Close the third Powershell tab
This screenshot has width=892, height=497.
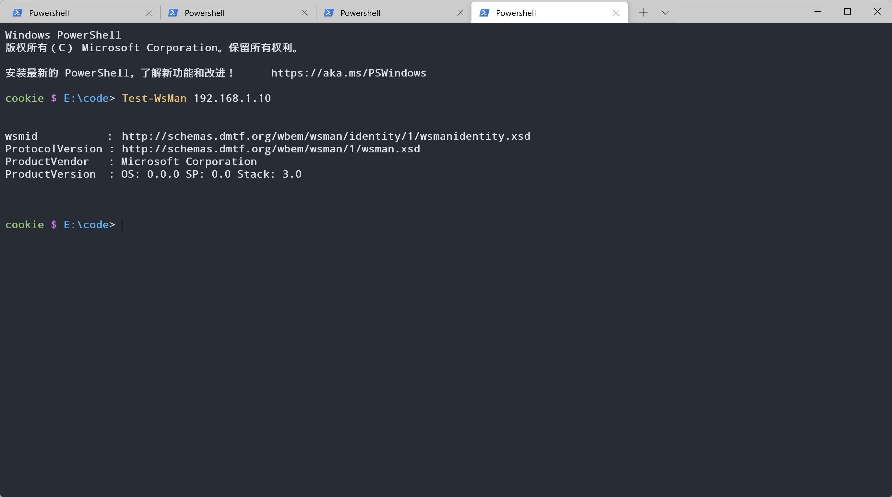coord(460,13)
